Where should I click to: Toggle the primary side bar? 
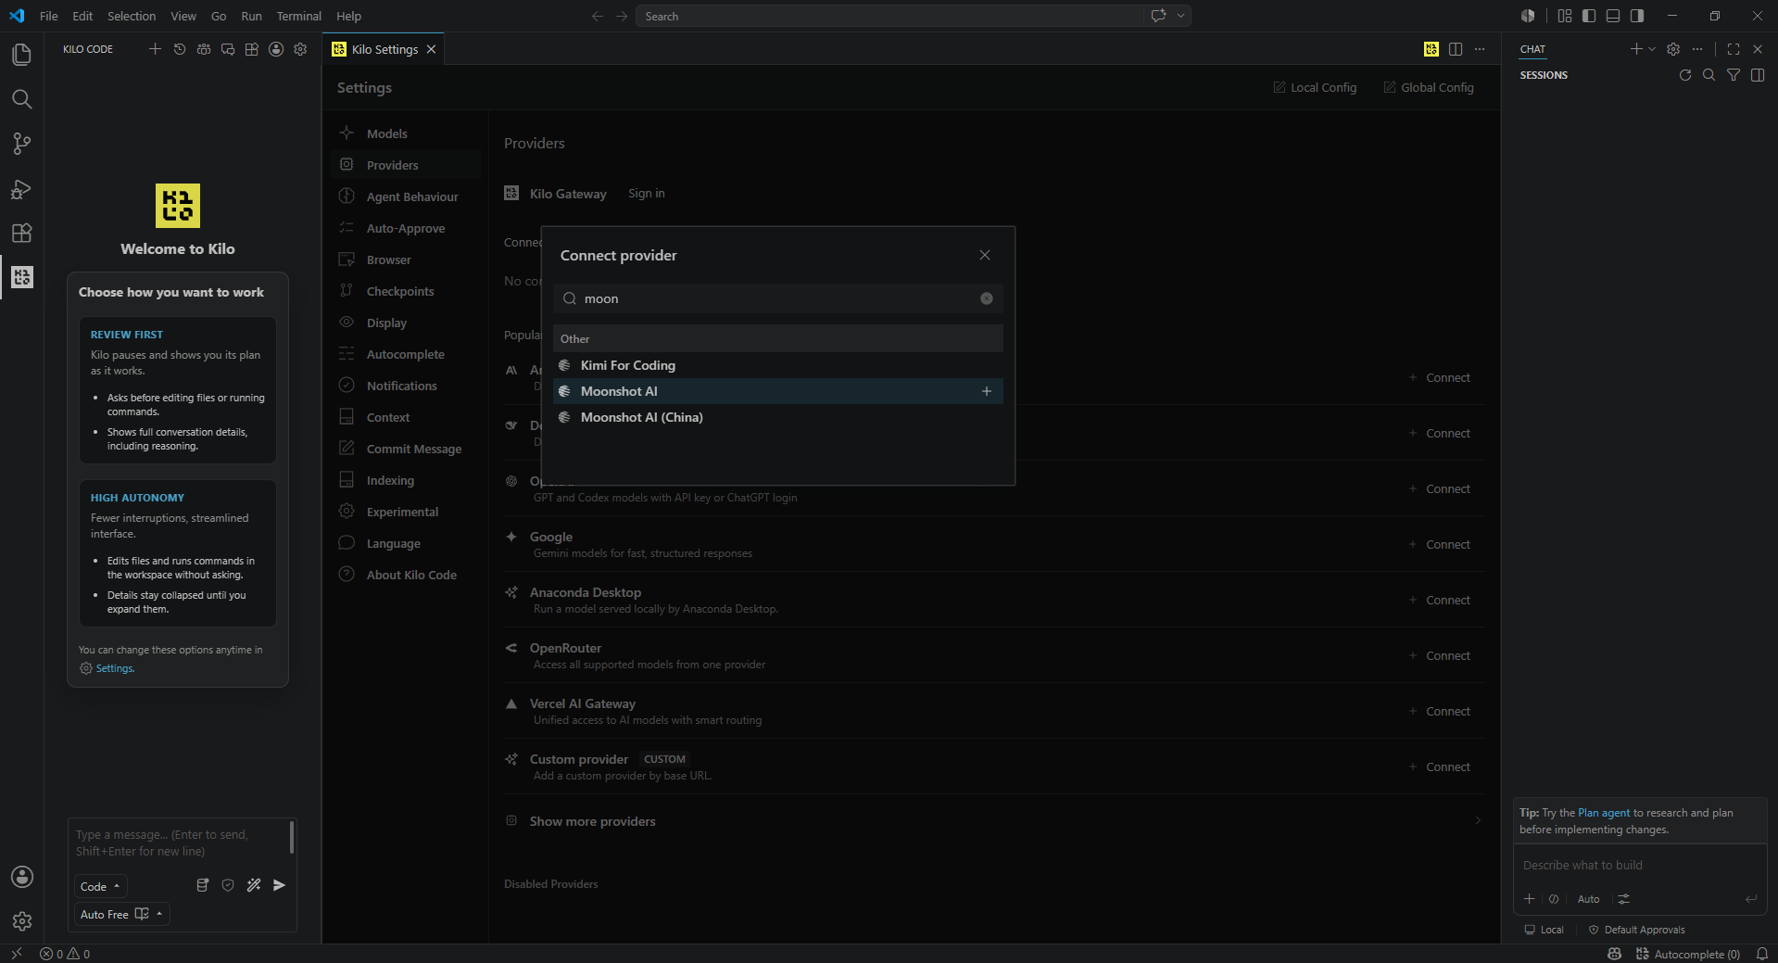(1589, 16)
